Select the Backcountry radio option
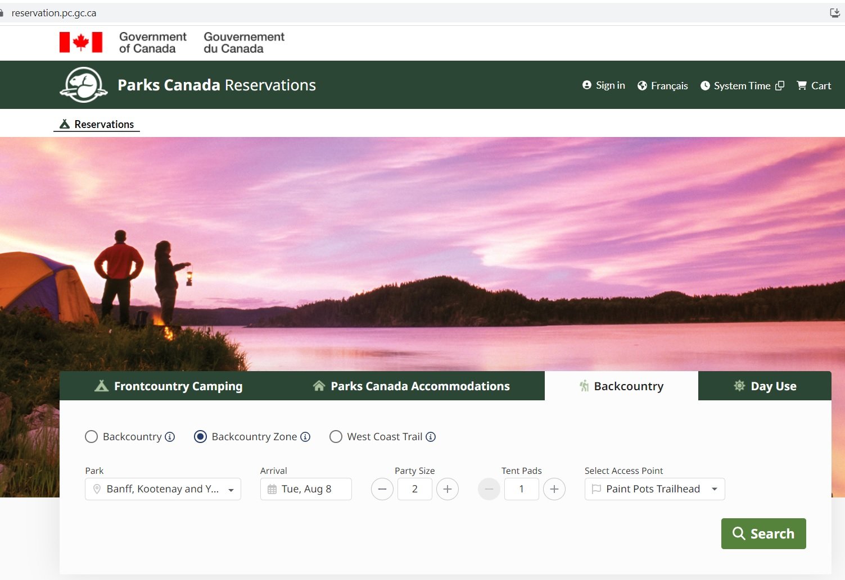The image size is (845, 580). coord(91,436)
